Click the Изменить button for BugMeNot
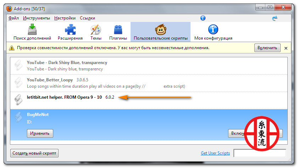 point(40,133)
